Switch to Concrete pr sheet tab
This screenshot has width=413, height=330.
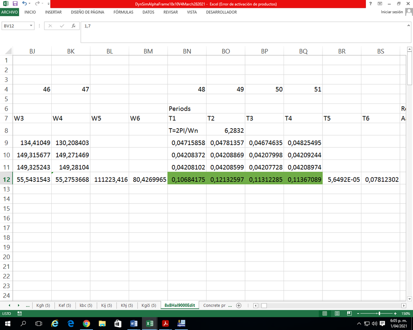214,305
